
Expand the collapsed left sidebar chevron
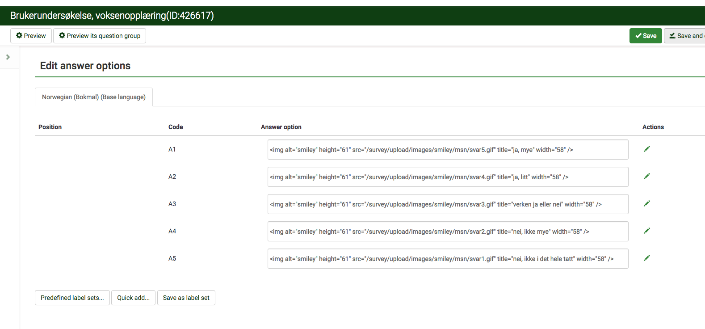pos(8,57)
